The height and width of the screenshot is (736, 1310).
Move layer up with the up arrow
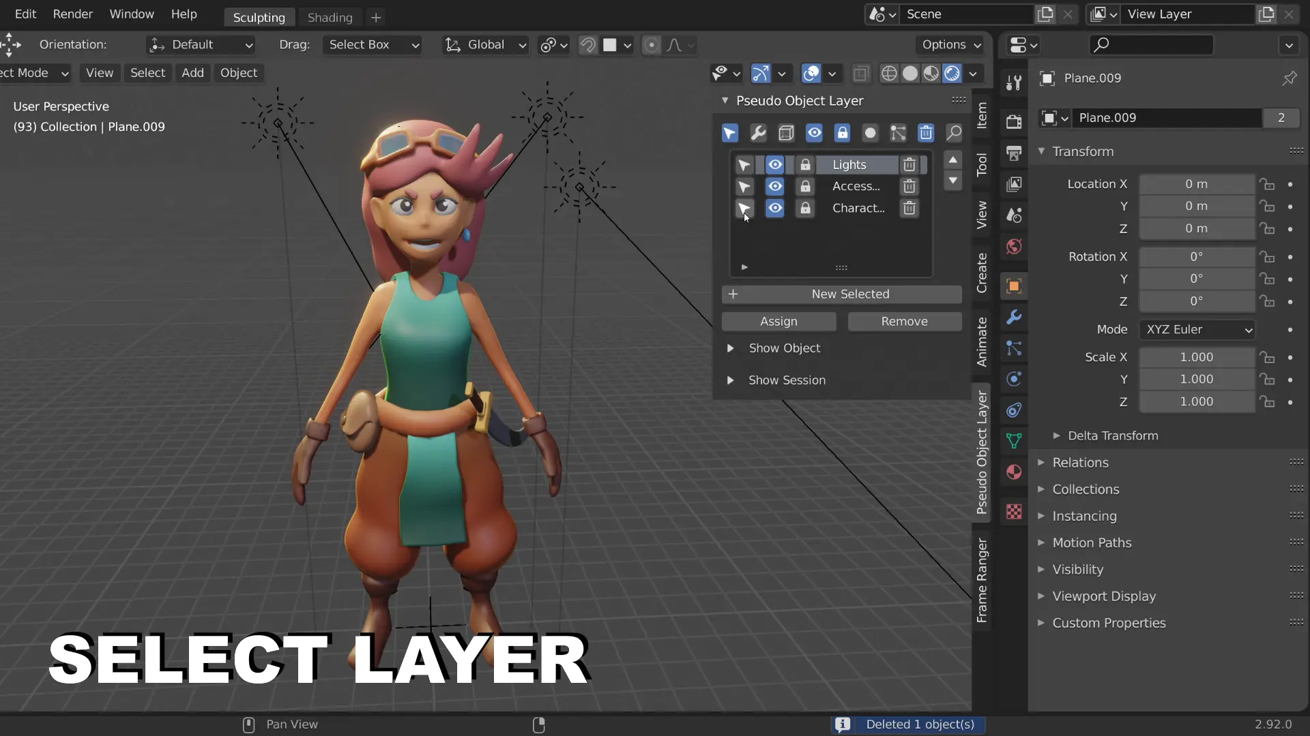(953, 160)
